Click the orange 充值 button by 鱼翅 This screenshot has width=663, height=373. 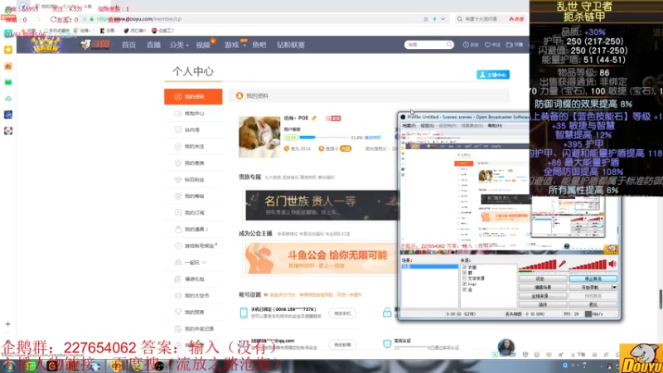[x=346, y=148]
